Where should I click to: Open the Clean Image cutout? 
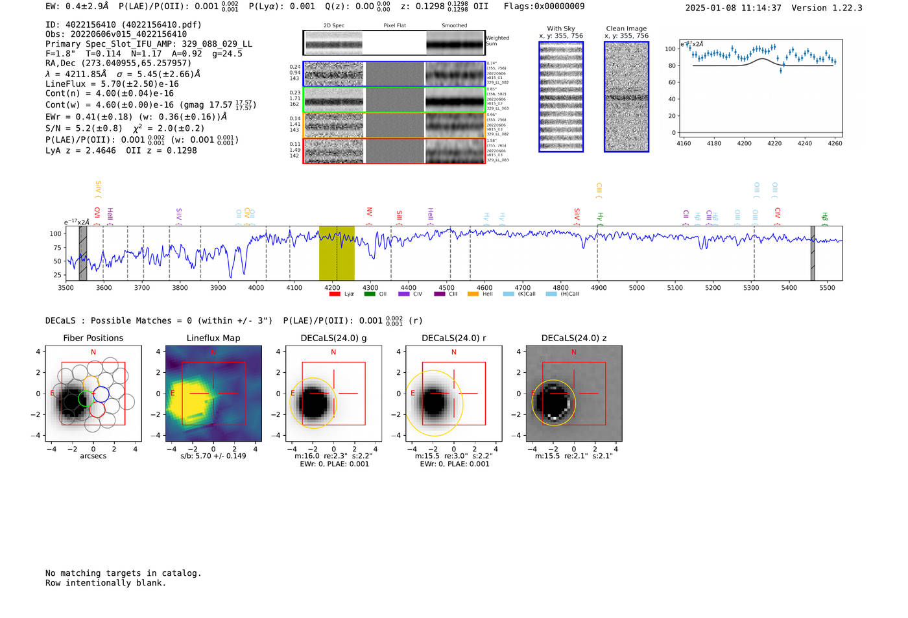[627, 97]
